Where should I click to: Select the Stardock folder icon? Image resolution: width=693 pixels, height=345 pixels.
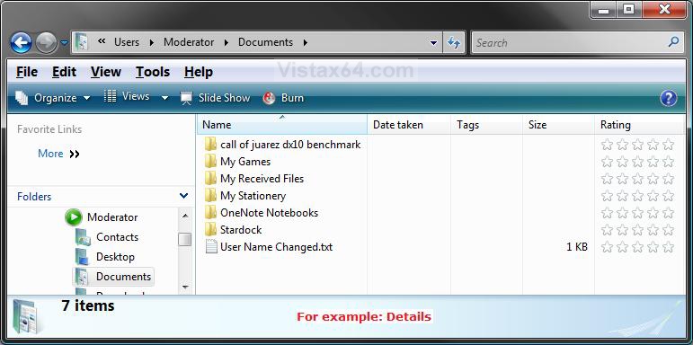[211, 230]
